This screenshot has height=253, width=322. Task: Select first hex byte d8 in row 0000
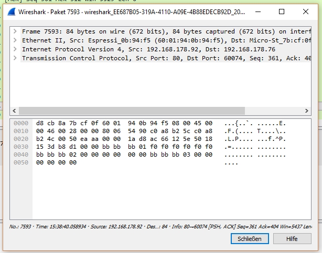click(x=40, y=123)
